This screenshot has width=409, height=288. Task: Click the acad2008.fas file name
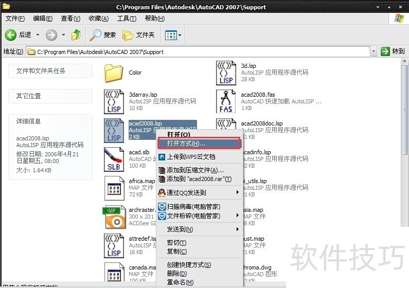[258, 95]
